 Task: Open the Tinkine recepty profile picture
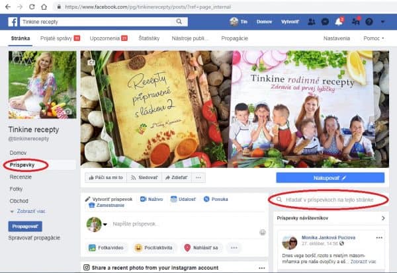click(42, 85)
